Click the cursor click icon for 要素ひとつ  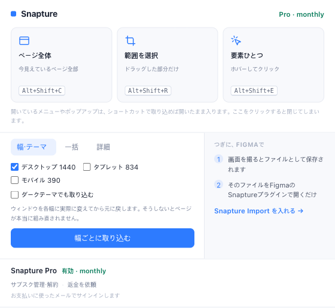tap(236, 41)
